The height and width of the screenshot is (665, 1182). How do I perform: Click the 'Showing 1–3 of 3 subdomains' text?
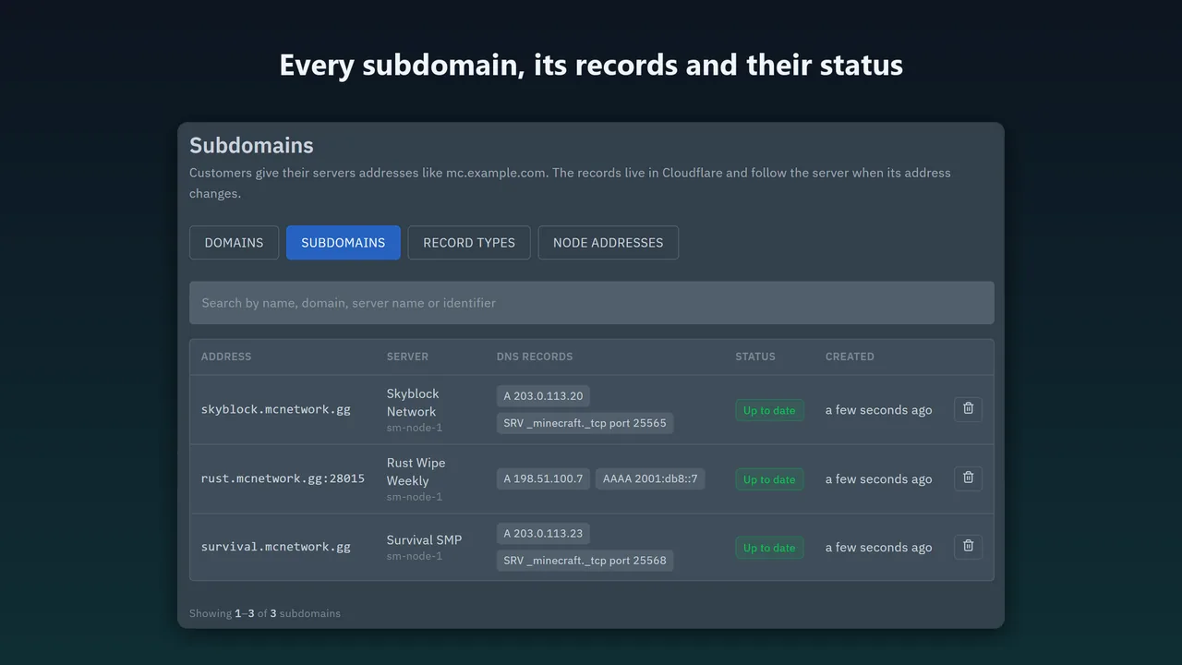click(x=265, y=613)
